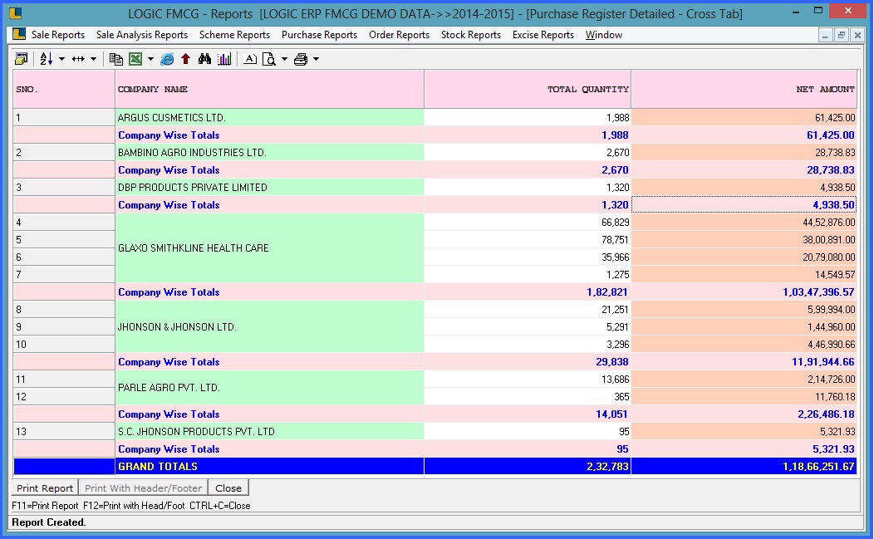Select DBP PRODUCTS PRIVATE LIMITED cell

(x=269, y=188)
